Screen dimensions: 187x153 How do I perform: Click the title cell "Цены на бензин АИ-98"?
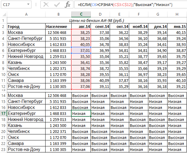[96, 20]
